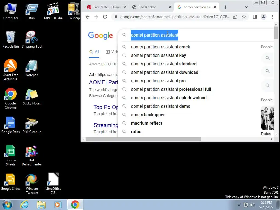Open Chrome profile avatar menu
The image size is (280, 210).
[x=264, y=17]
